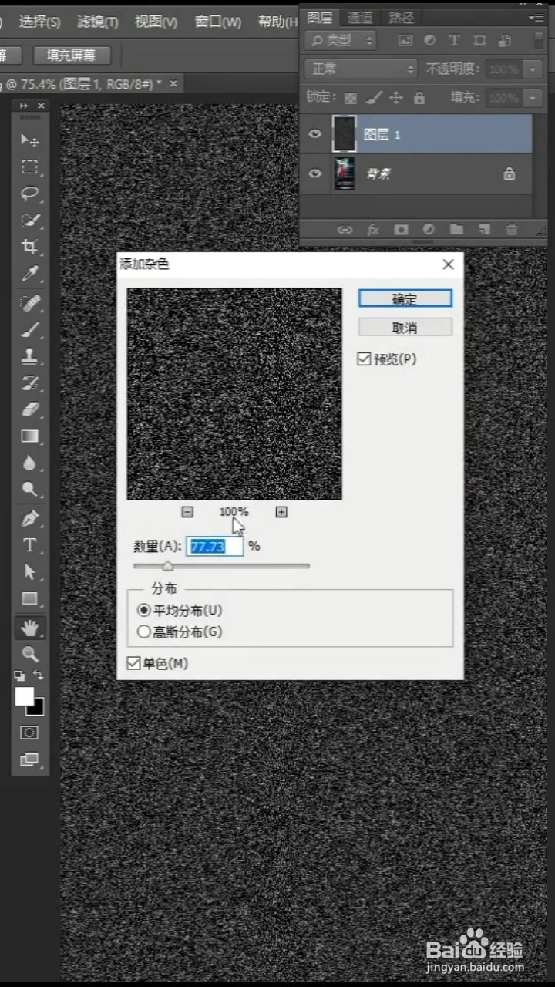
Task: Select the Eyedropper tool
Action: [30, 273]
